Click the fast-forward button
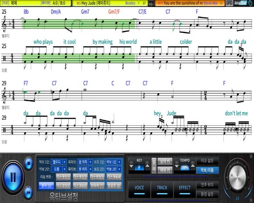This screenshot has height=203, width=254. (x=28, y=193)
